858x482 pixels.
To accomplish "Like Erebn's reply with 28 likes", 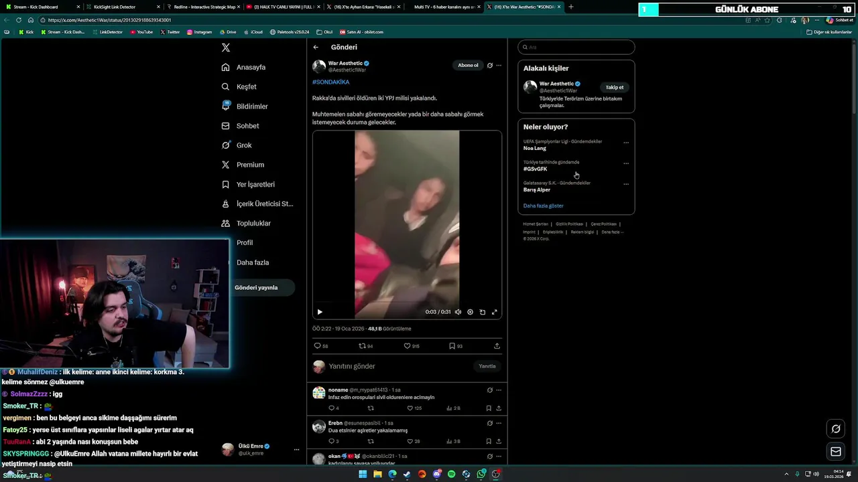I will (x=414, y=442).
